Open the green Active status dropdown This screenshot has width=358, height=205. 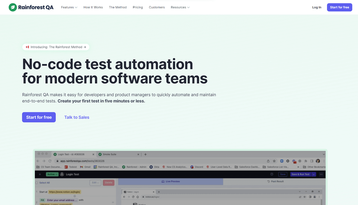[x=51, y=174]
